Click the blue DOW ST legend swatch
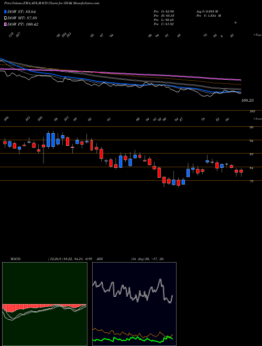Image resolution: width=262 pixels, height=346 pixels. 5,12
